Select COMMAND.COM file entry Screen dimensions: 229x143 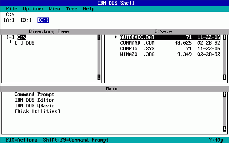137,43
